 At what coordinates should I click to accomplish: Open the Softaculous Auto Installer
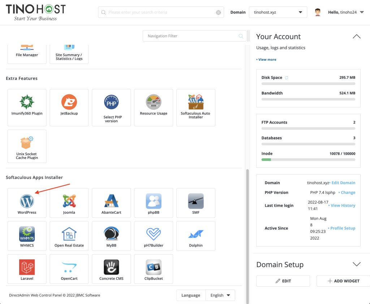[196, 108]
